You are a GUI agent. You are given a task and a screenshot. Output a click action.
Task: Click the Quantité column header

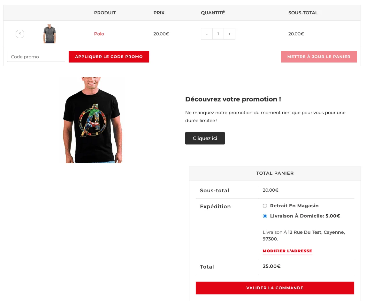tap(213, 13)
